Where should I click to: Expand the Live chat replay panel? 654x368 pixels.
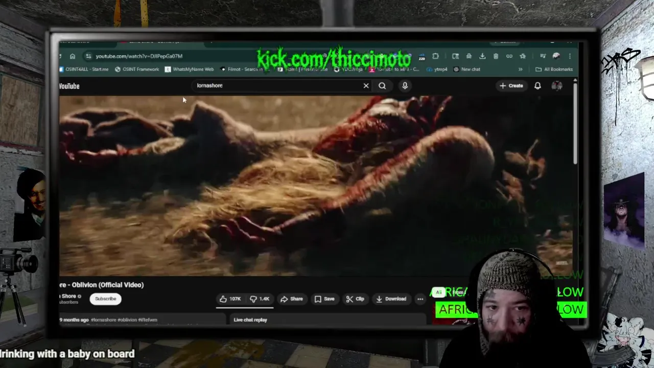327,320
